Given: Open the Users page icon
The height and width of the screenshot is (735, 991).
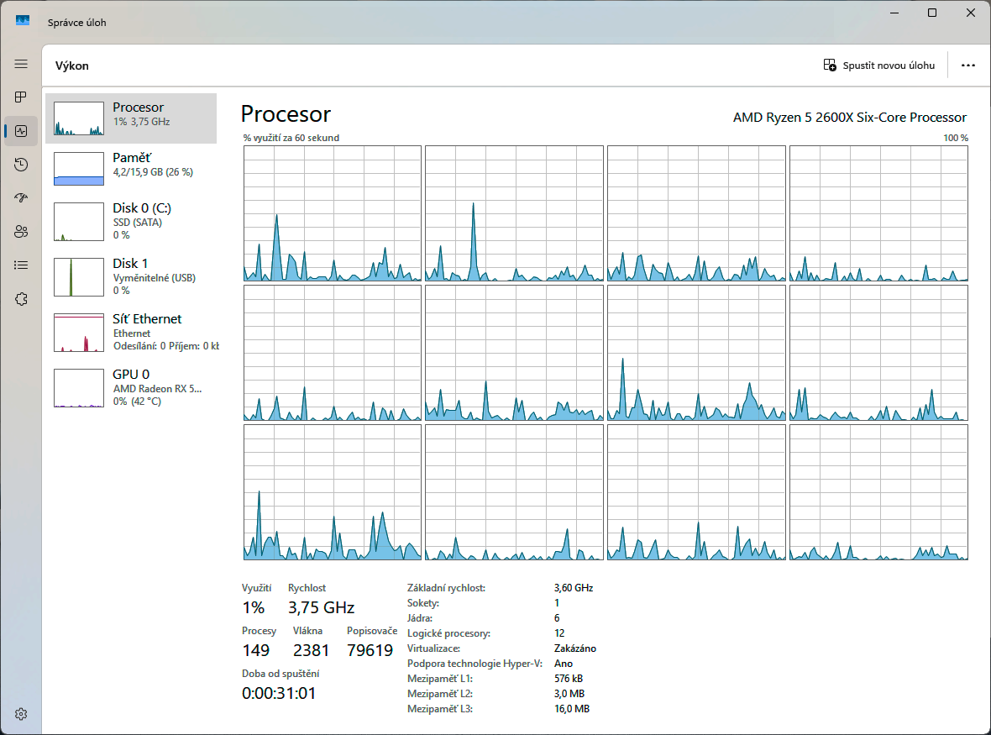Looking at the screenshot, I should tap(21, 232).
